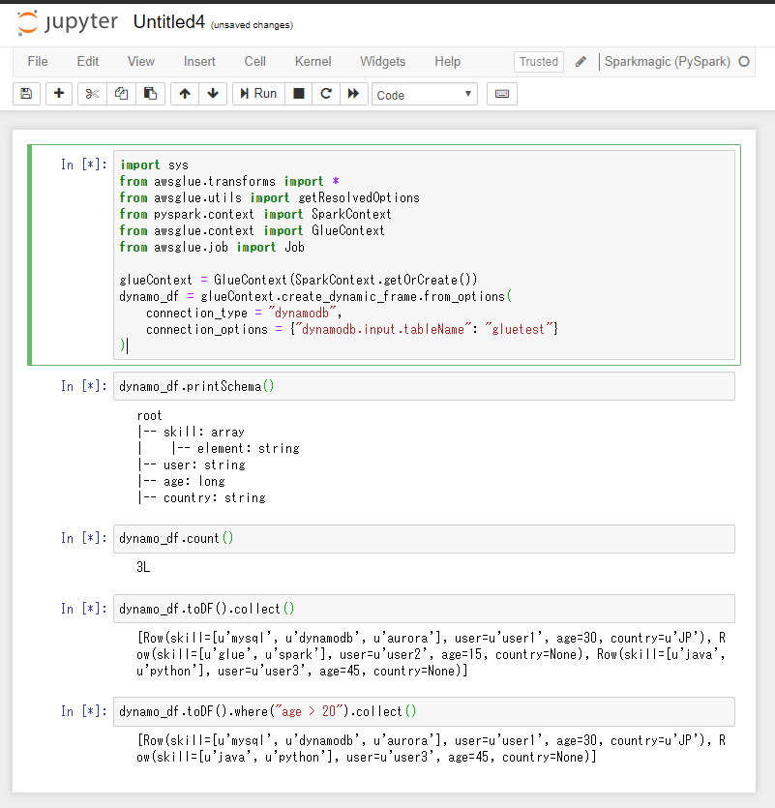Click the copy cells icon
775x808 pixels.
point(118,94)
